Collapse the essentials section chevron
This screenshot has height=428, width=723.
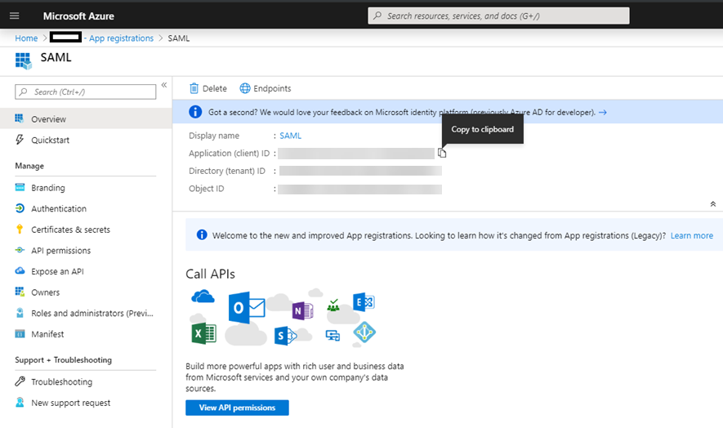[713, 204]
